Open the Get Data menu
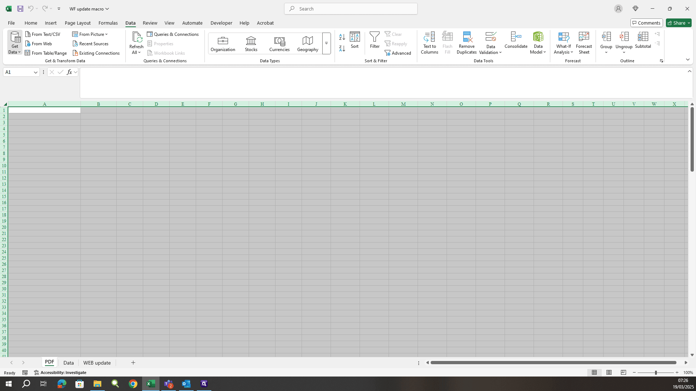696x391 pixels. tap(15, 43)
